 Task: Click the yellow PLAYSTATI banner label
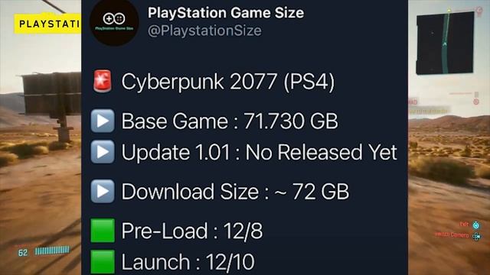[x=47, y=24]
